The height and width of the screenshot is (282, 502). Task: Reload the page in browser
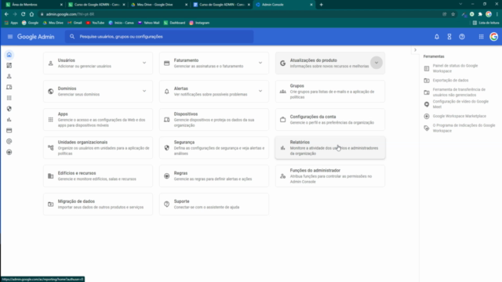click(23, 14)
